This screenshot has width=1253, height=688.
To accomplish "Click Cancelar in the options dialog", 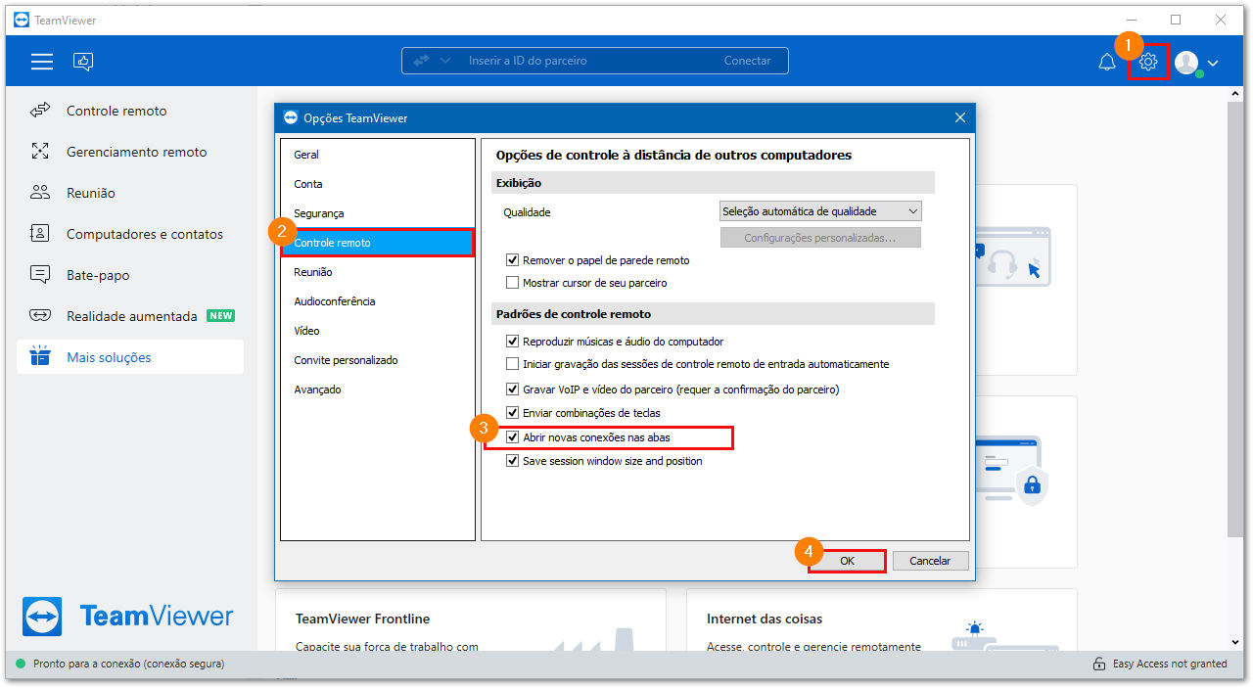I will click(930, 561).
